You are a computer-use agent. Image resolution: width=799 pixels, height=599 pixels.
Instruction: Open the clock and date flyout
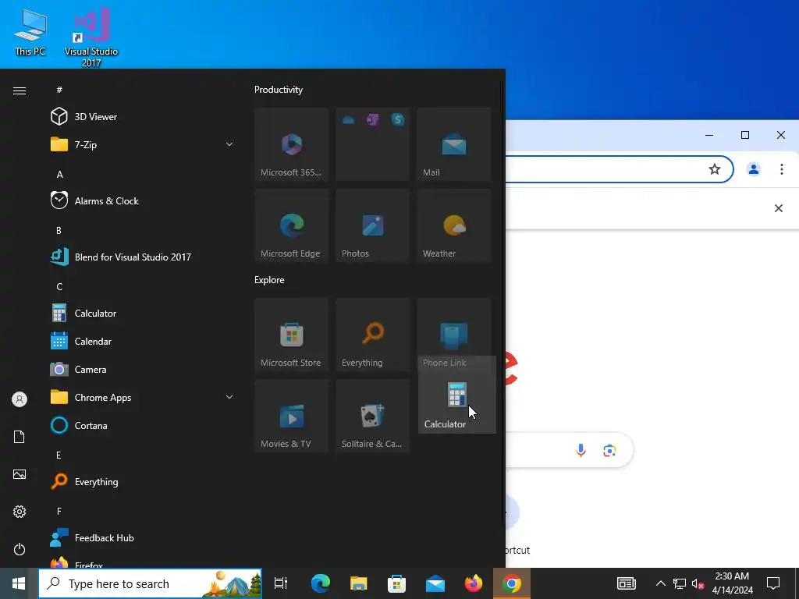(732, 583)
